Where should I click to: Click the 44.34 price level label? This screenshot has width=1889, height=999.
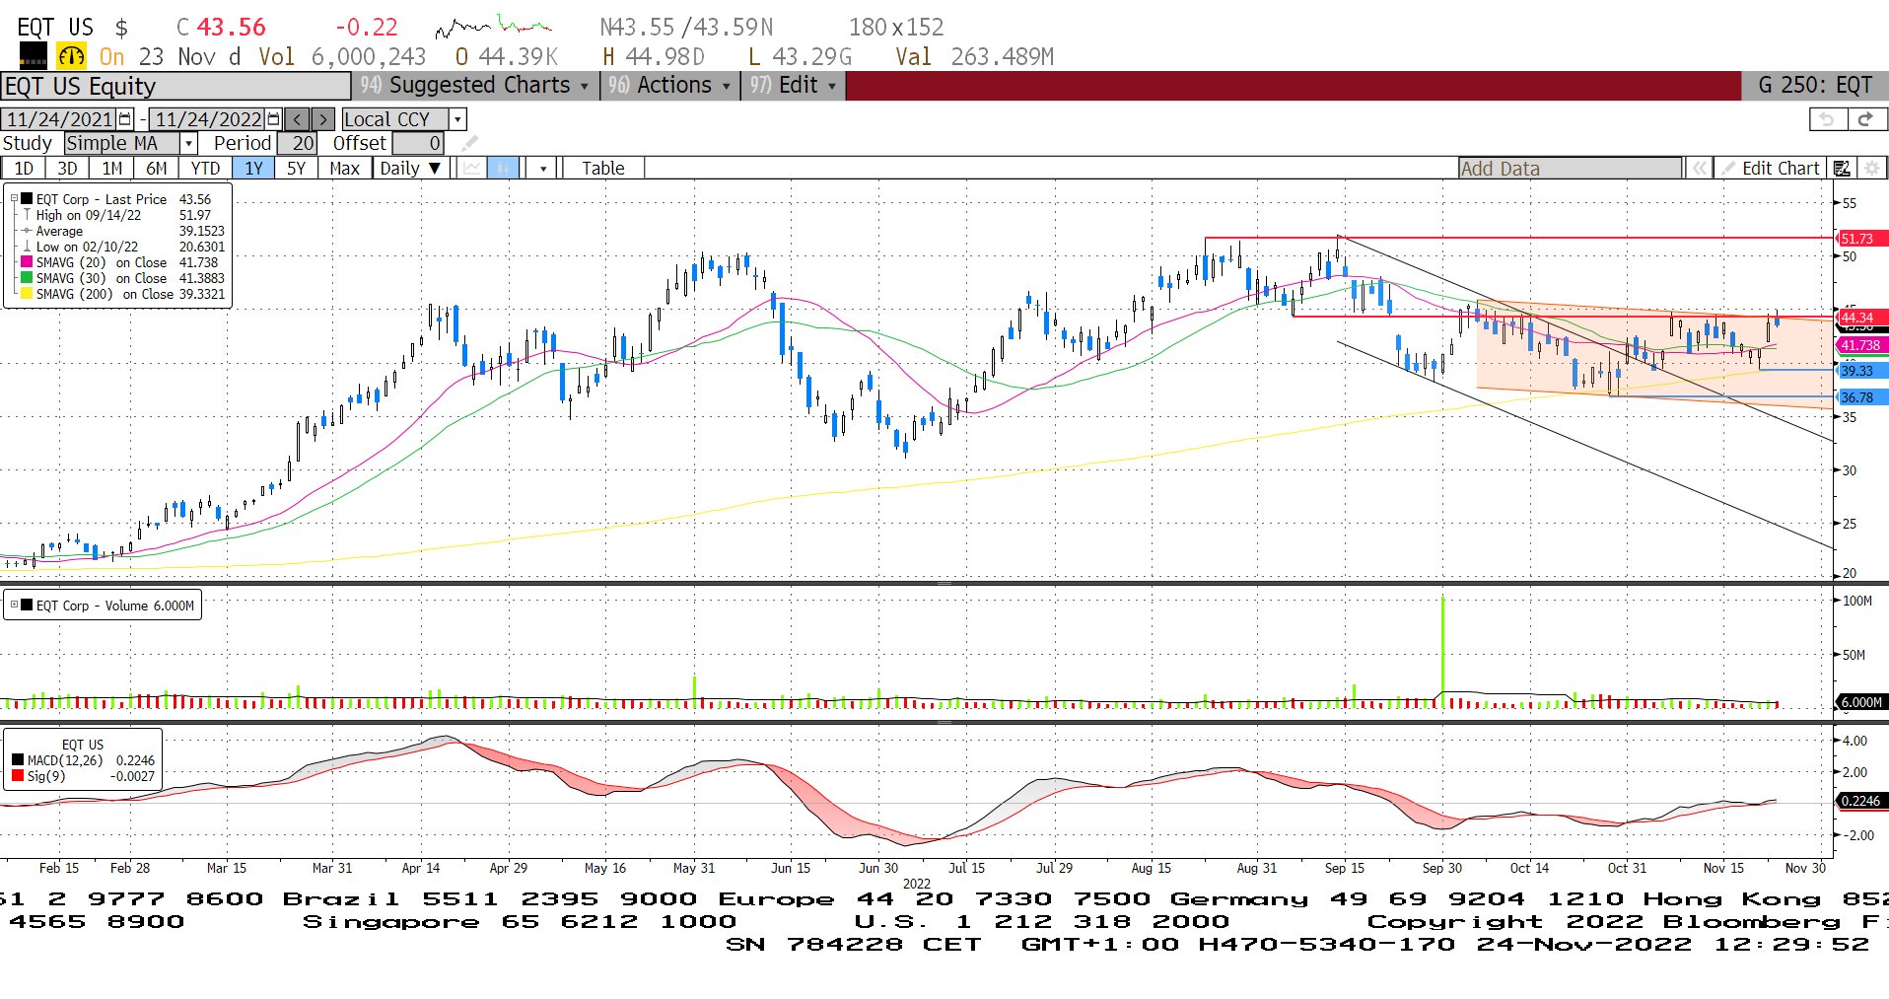point(1862,318)
